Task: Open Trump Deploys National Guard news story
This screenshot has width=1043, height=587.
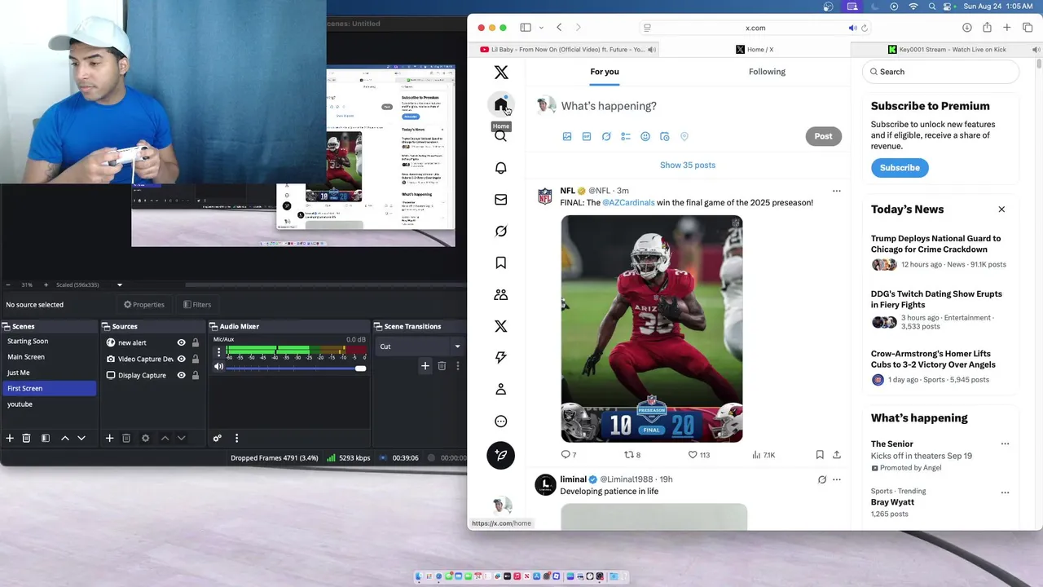Action: [x=935, y=244]
